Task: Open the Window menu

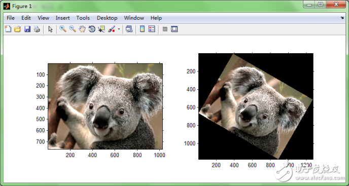Action: click(x=134, y=18)
